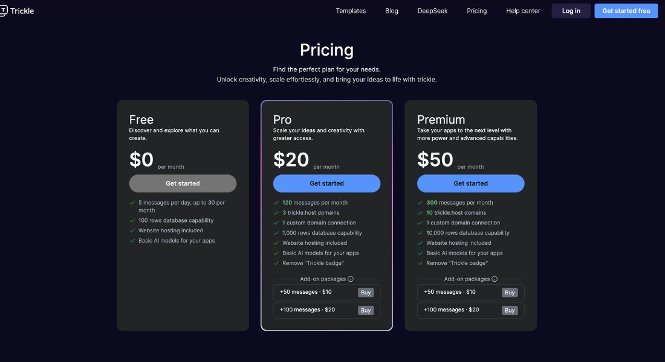The height and width of the screenshot is (362, 665).
Task: Click the Trickle logo icon
Action: (3, 11)
